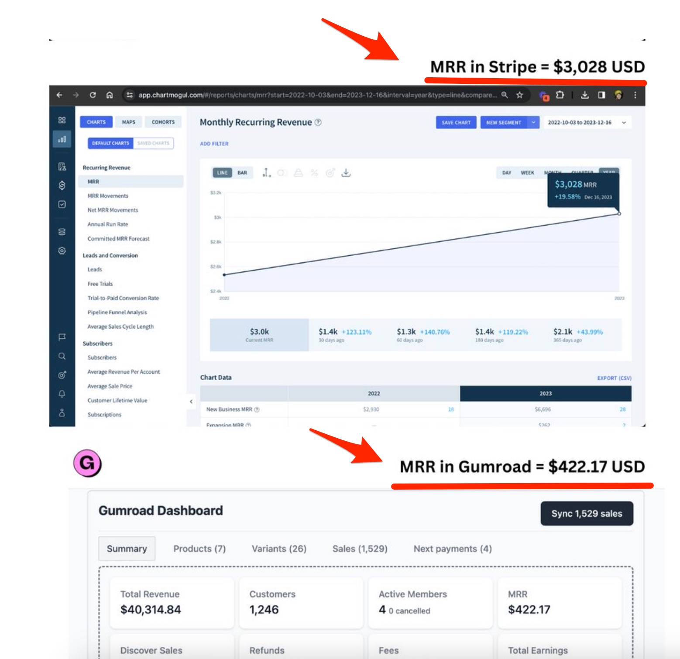Click the browser URL address field
This screenshot has width=680, height=659.
[317, 95]
